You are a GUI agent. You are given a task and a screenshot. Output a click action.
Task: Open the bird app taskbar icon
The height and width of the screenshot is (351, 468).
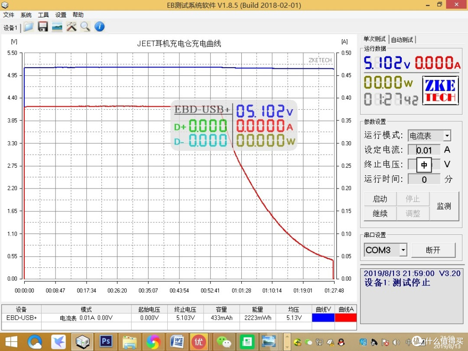(x=58, y=342)
